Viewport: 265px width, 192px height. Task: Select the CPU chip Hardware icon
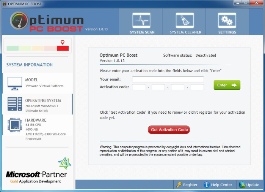15,125
